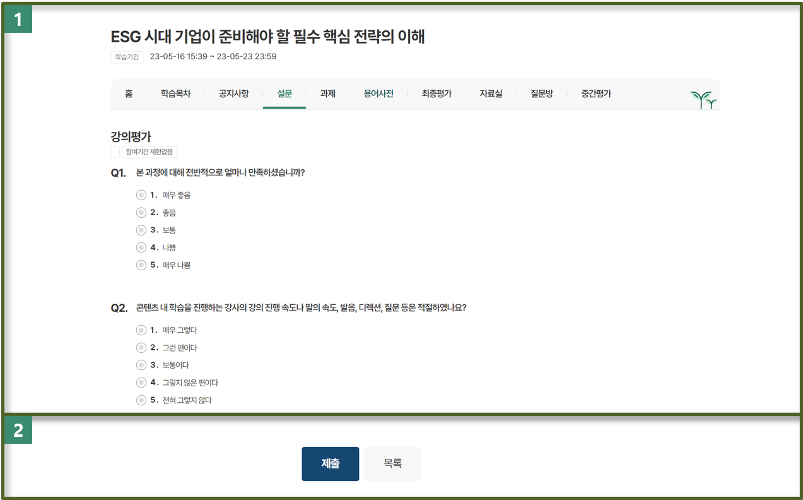Open the 용어사전 tab
Screen dimensions: 803x500
pos(378,93)
